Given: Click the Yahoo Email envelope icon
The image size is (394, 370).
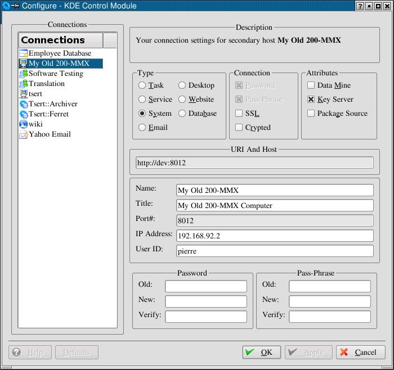Looking at the screenshot, I should [x=23, y=134].
